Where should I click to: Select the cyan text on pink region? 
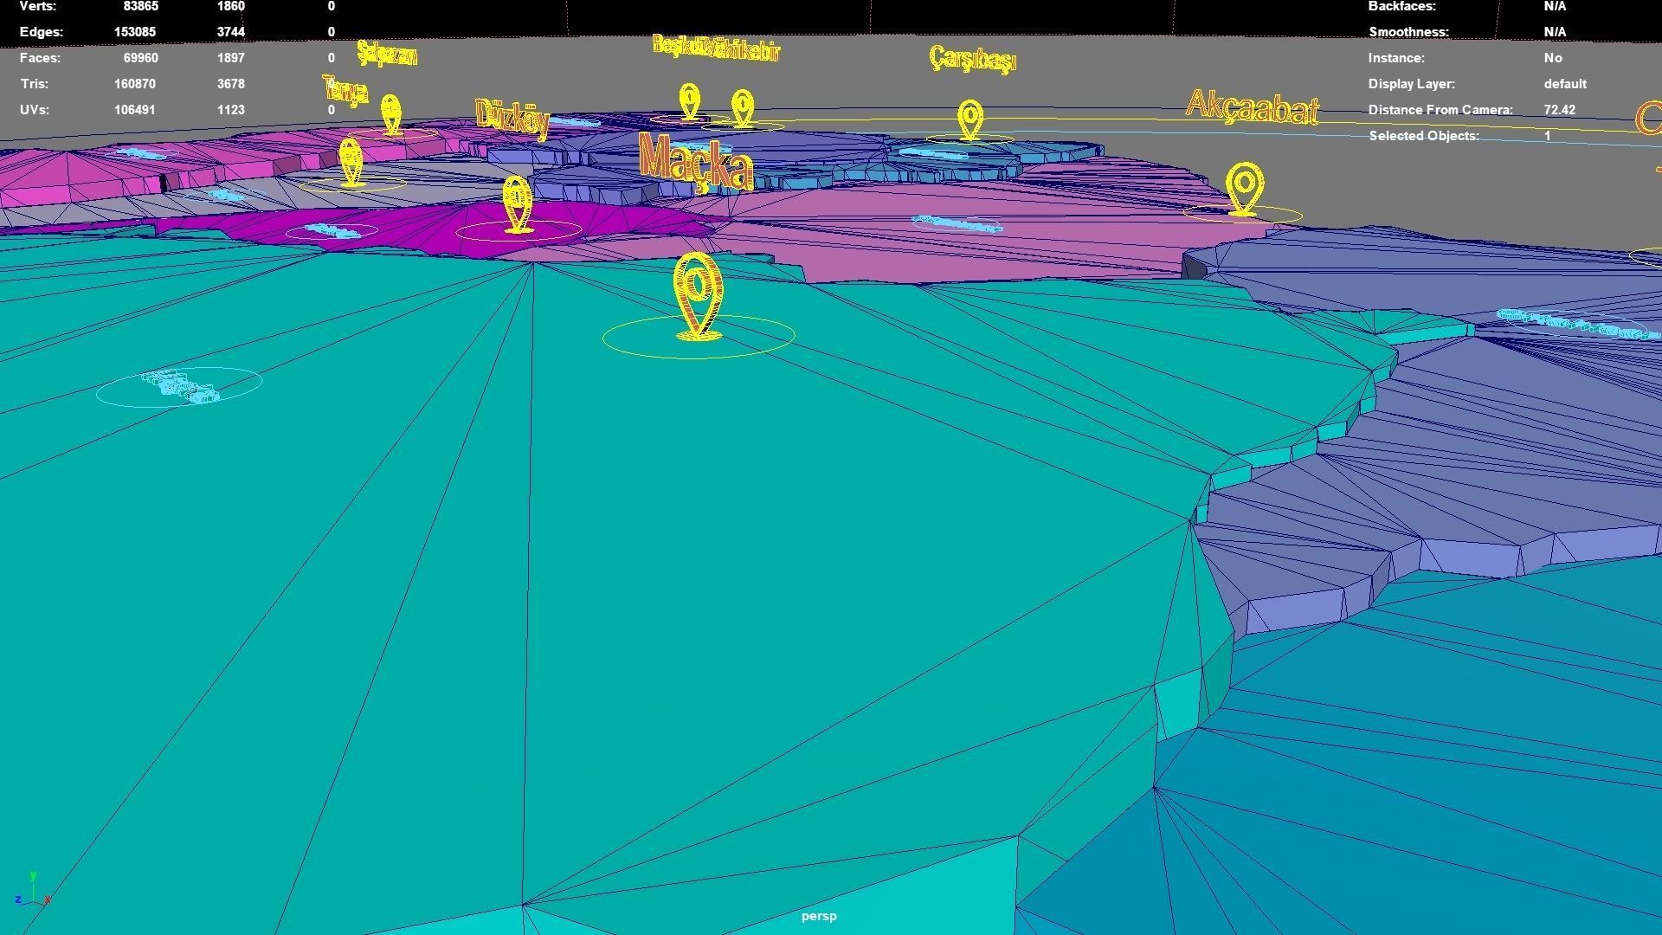[957, 225]
